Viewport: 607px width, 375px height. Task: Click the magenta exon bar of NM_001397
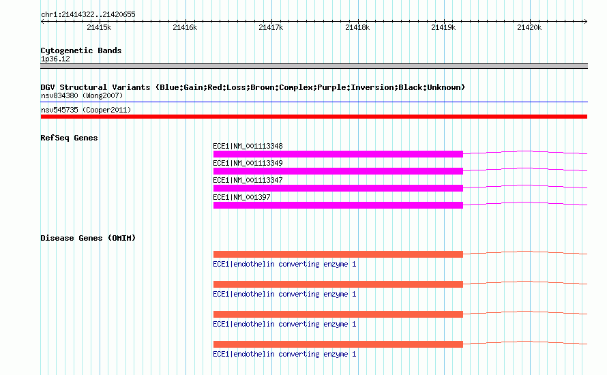(x=338, y=205)
